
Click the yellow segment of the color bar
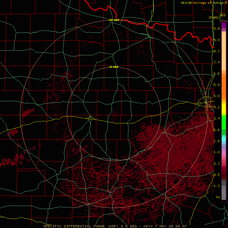click(224, 108)
